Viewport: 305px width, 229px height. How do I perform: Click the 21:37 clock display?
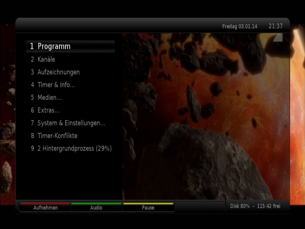(x=276, y=26)
